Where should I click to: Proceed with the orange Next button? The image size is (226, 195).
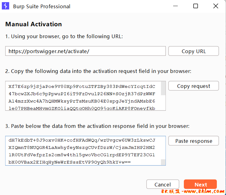pos(200,184)
